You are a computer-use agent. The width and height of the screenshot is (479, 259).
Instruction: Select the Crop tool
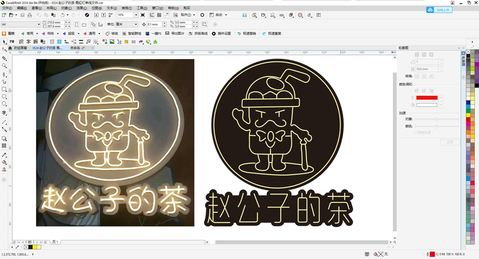point(4,58)
